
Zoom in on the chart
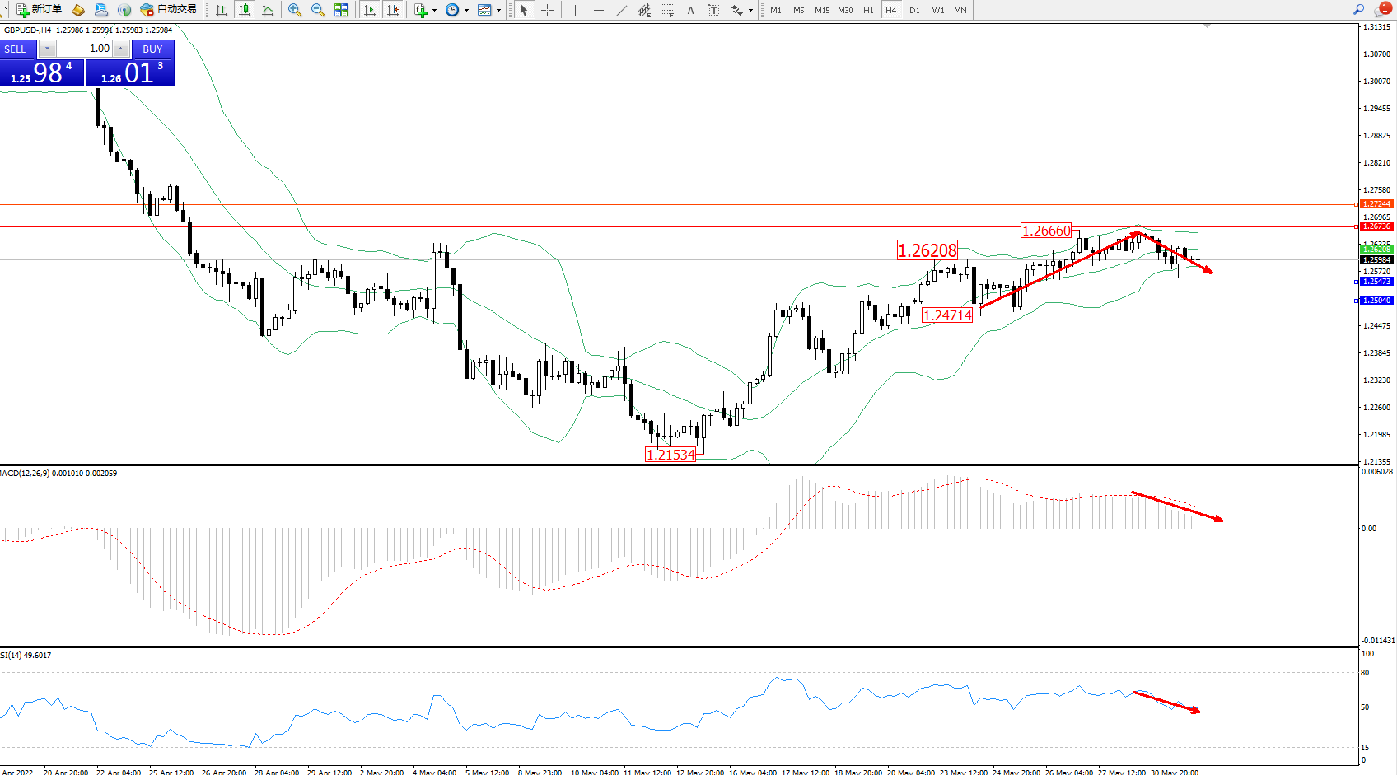tap(294, 10)
